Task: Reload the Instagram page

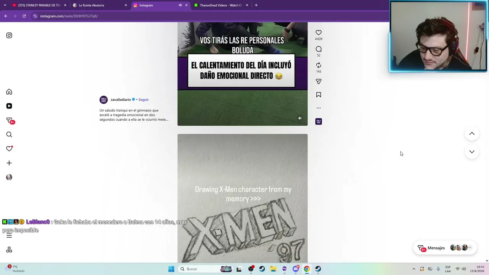Action: (x=24, y=16)
